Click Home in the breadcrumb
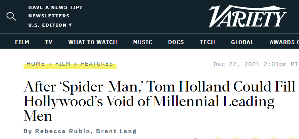The height and width of the screenshot is (139, 299). click(35, 64)
